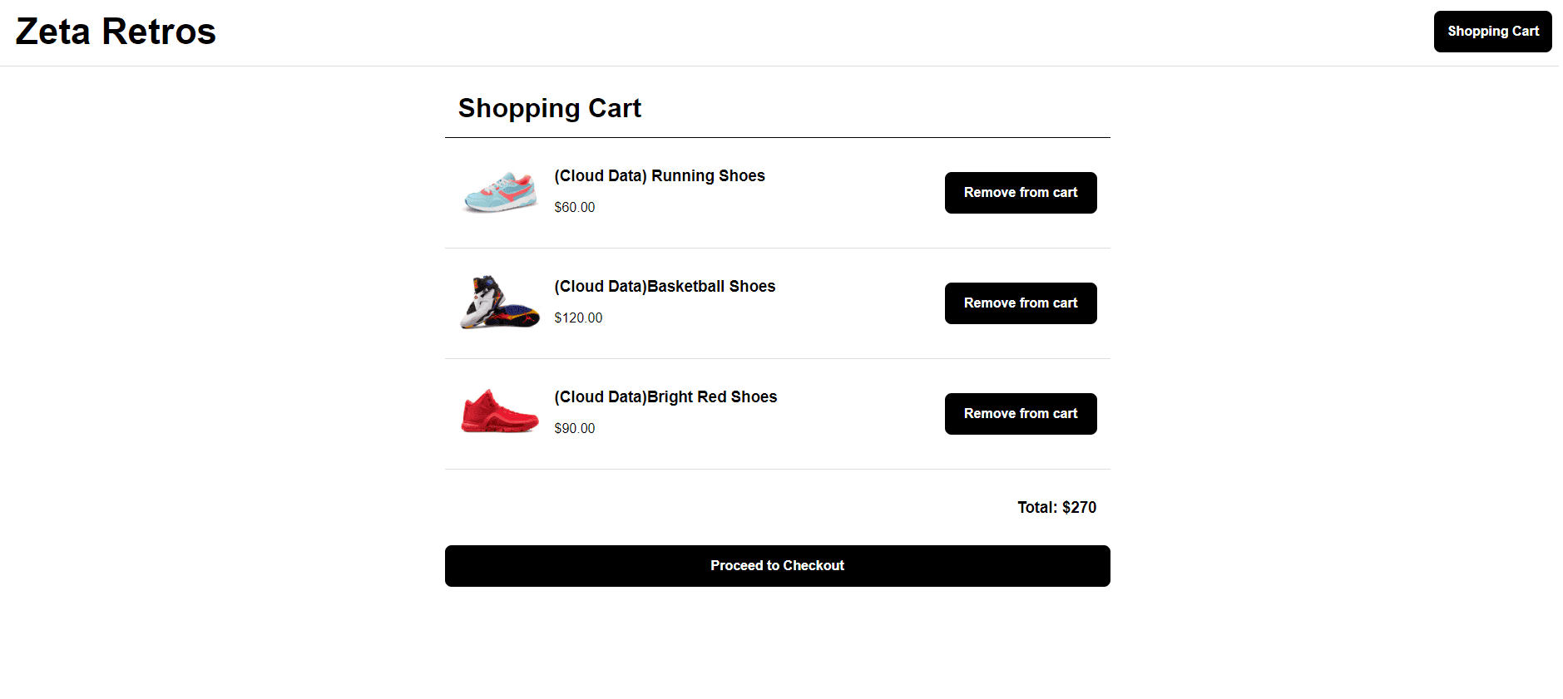Click the divider line above the Total
The width and height of the screenshot is (1563, 699).
point(778,469)
